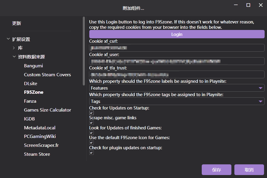The image size is (267, 178).
Task: Disable the default F95zone Icon checkbox
Action: 91,143
